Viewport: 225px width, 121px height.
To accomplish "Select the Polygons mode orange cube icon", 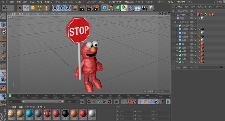I will point(3,58).
